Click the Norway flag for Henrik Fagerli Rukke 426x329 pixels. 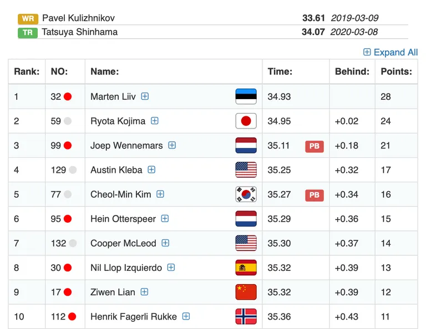click(246, 316)
